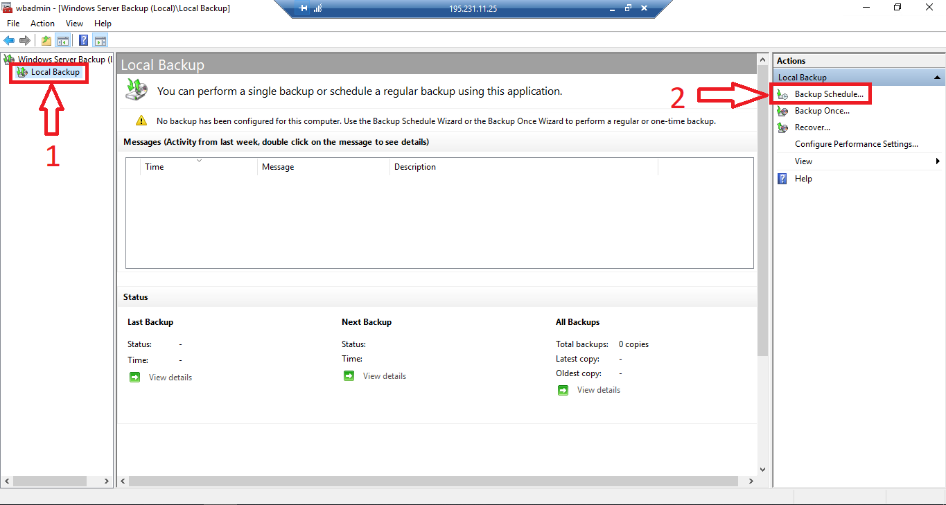Click the Recover action icon
The width and height of the screenshot is (946, 505).
(x=782, y=127)
